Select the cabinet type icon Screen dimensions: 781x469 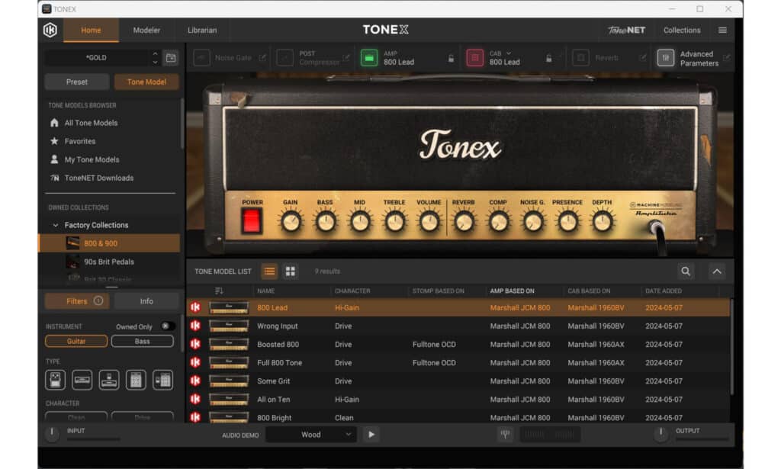[136, 381]
